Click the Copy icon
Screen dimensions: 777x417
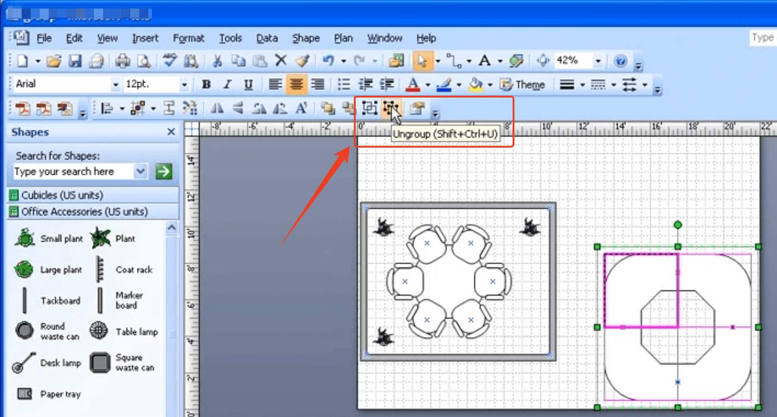(238, 61)
